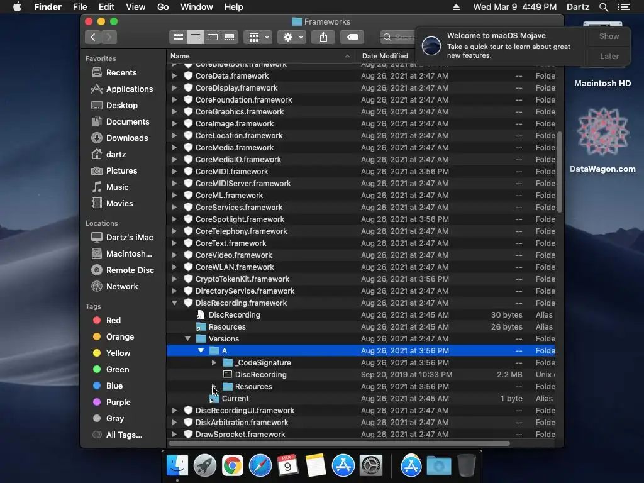The height and width of the screenshot is (483, 644).
Task: Click the Finder search field
Action: (x=398, y=37)
